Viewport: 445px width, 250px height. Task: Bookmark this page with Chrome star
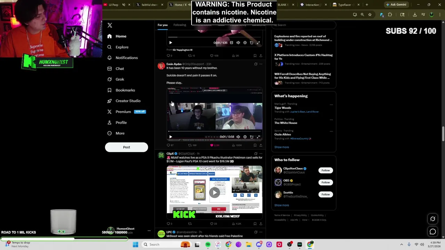click(370, 15)
